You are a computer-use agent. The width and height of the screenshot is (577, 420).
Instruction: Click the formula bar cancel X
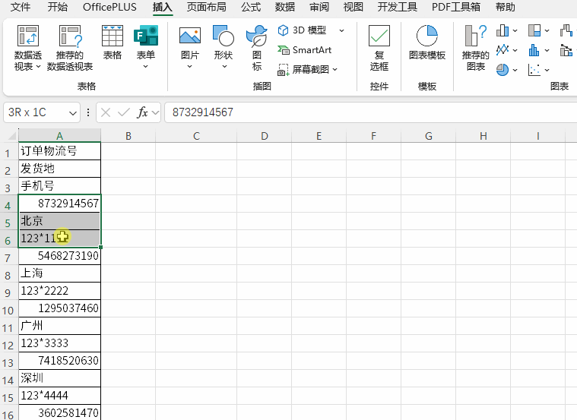106,112
